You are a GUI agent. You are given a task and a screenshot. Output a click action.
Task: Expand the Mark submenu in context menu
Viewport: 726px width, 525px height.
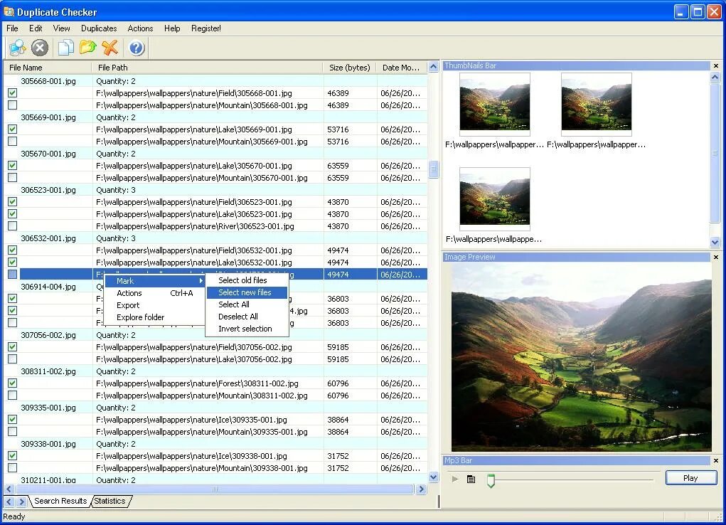154,281
